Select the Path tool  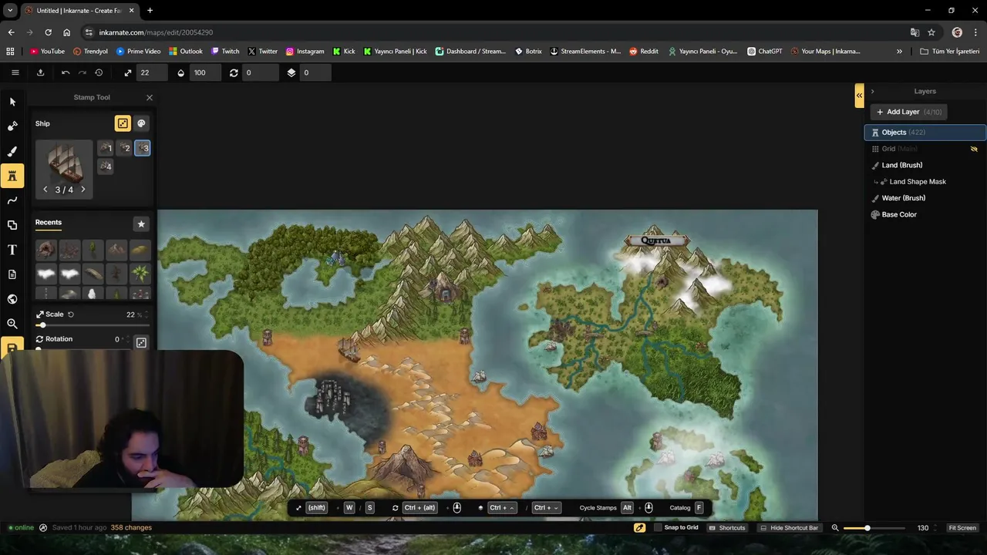click(12, 200)
